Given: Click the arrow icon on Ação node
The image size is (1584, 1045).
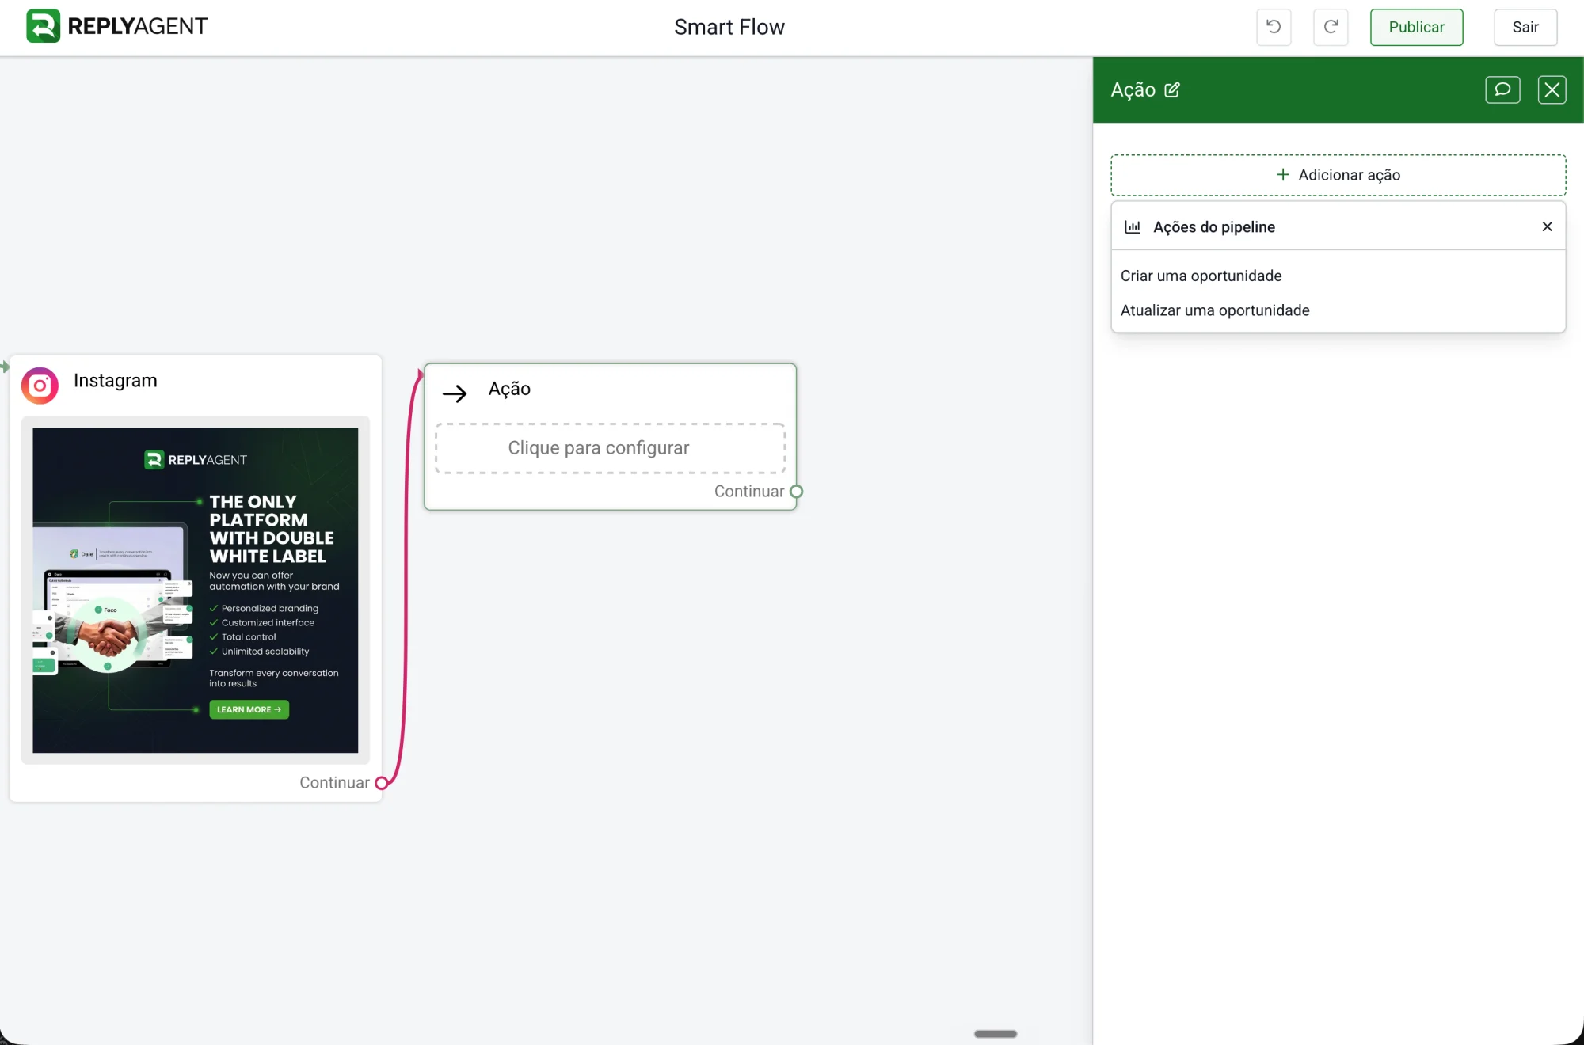Looking at the screenshot, I should tap(455, 393).
